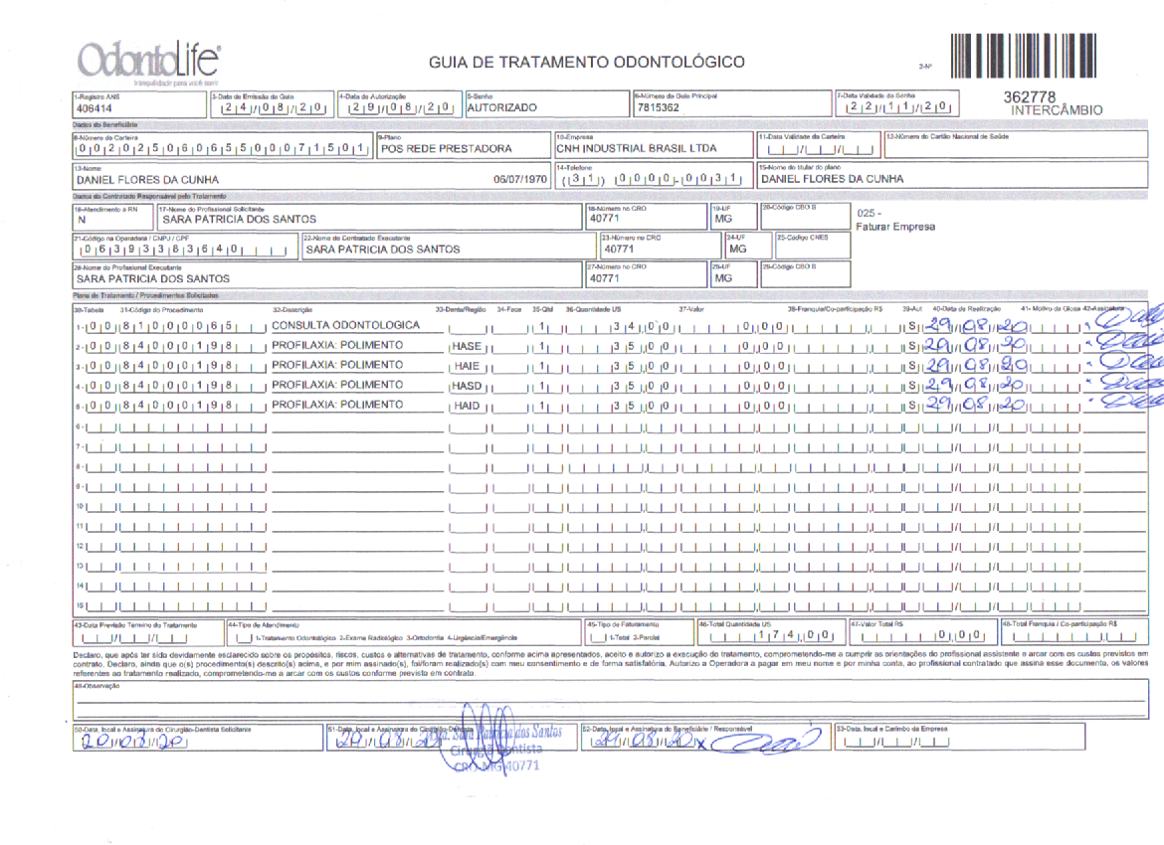
Task: Select the title GUIA DE TRATAMENTO ODONTOLÓGICO
Action: pyautogui.click(x=586, y=63)
